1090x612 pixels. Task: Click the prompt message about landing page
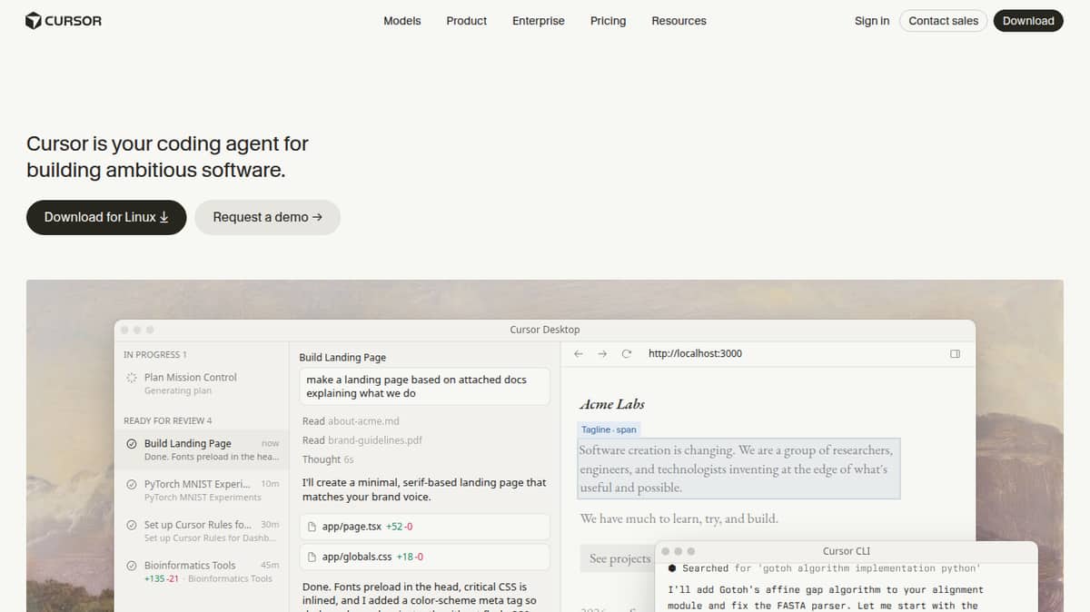424,386
